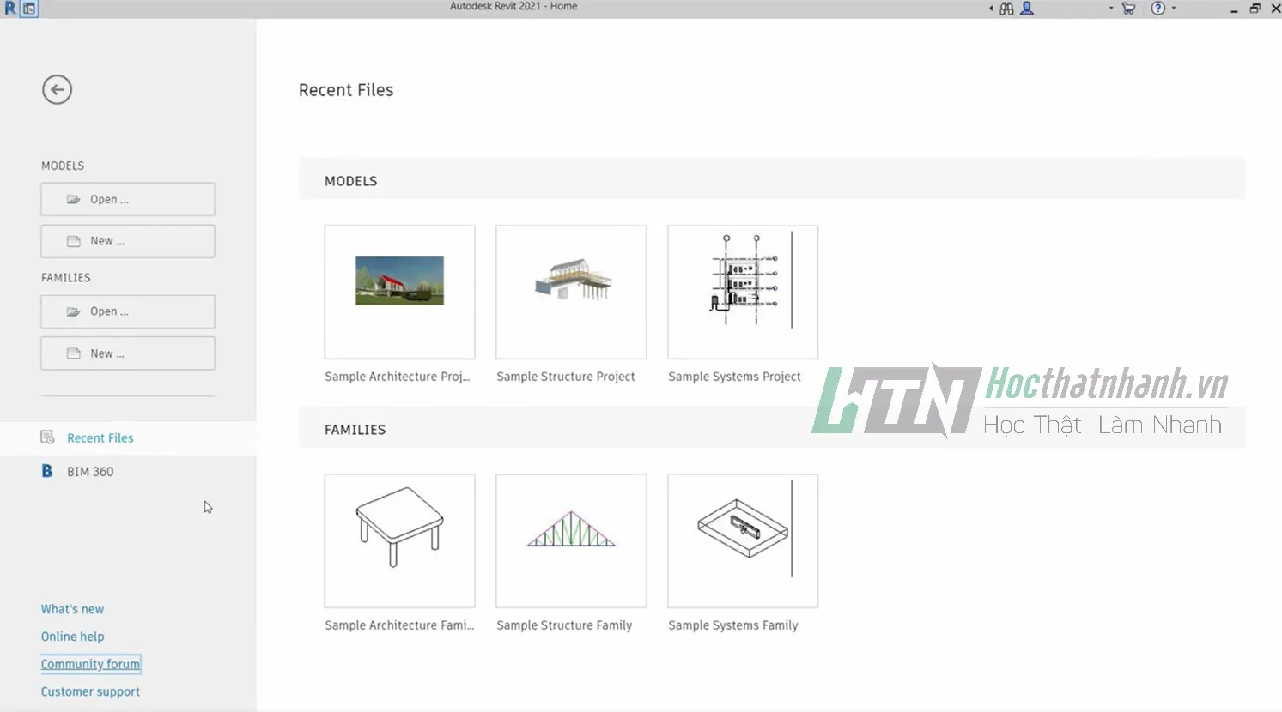Sign in via the person icon

[x=1025, y=9]
